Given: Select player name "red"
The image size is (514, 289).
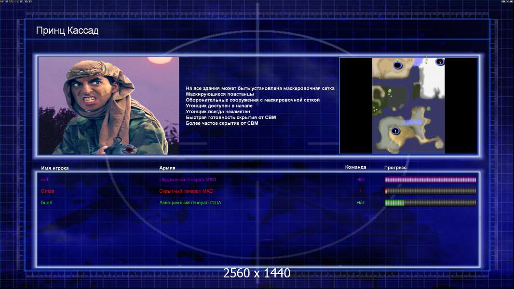Looking at the screenshot, I should click(x=44, y=180).
